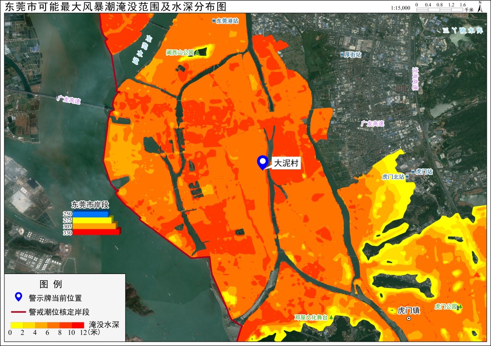Click the 邓屋文化舞台 place name label
The height and width of the screenshot is (346, 491).
(311, 318)
